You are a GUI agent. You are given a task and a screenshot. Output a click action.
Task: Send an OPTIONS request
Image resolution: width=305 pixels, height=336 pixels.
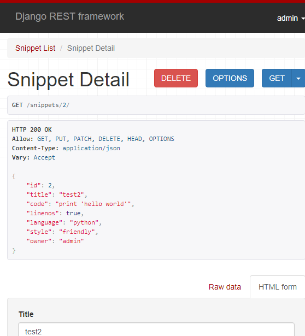[x=230, y=78]
